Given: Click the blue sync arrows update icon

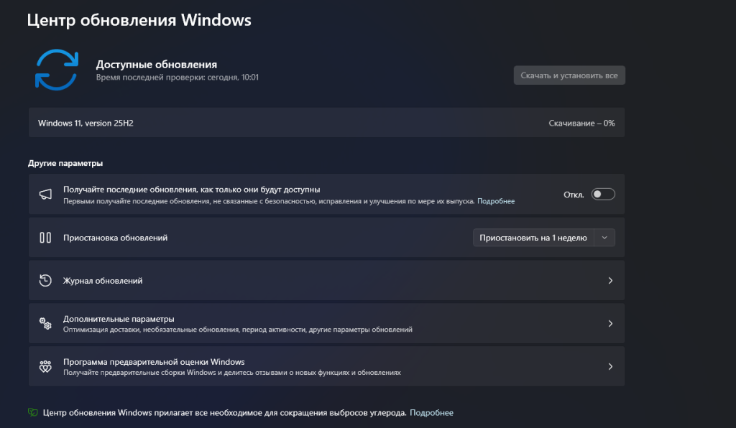Looking at the screenshot, I should click(57, 70).
